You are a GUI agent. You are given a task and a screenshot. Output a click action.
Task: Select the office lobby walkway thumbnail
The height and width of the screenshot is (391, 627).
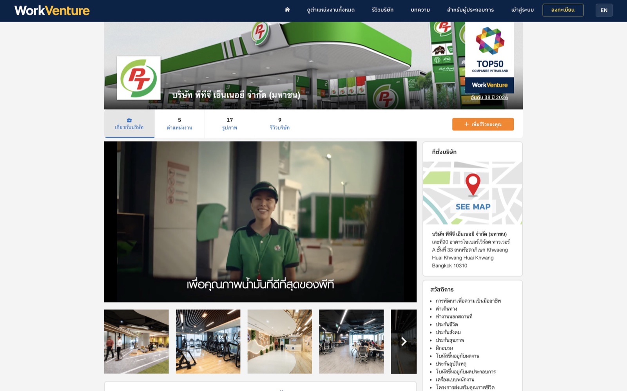pos(136,342)
